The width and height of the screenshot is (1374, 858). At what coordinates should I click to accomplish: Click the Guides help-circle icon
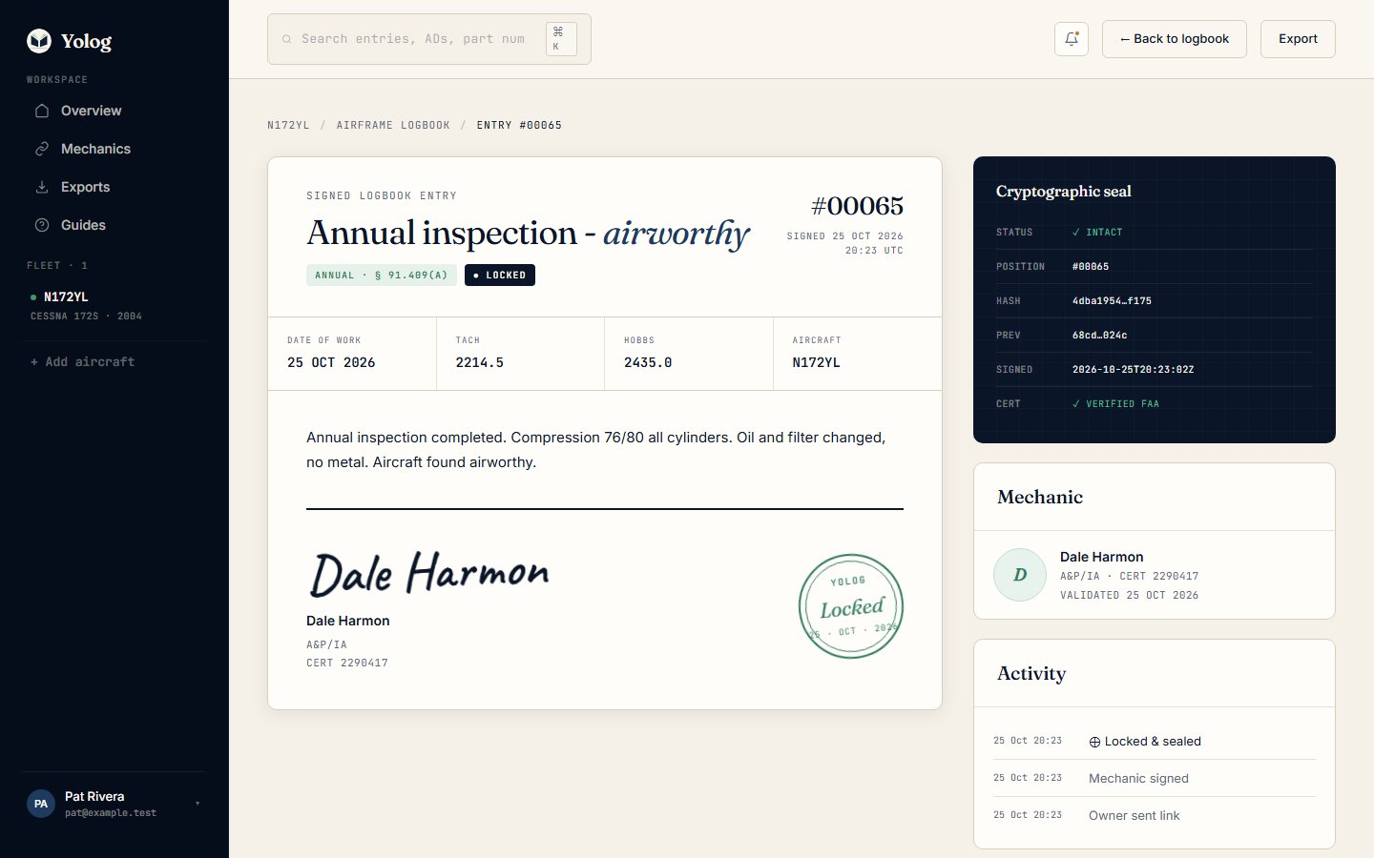[x=42, y=225]
